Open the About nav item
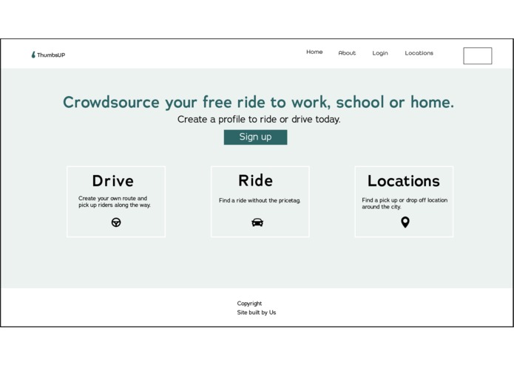514x365 pixels. pos(347,53)
